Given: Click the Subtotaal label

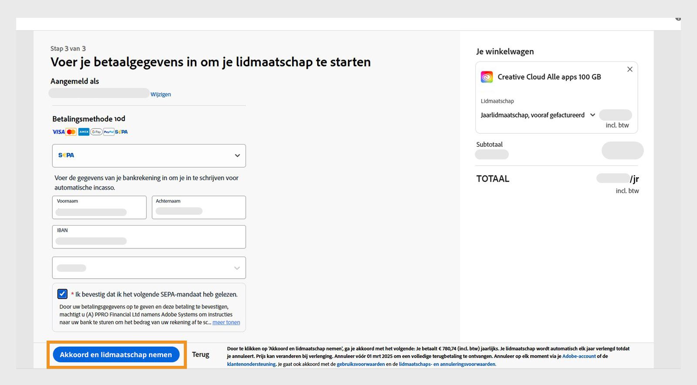Looking at the screenshot, I should click(x=489, y=145).
